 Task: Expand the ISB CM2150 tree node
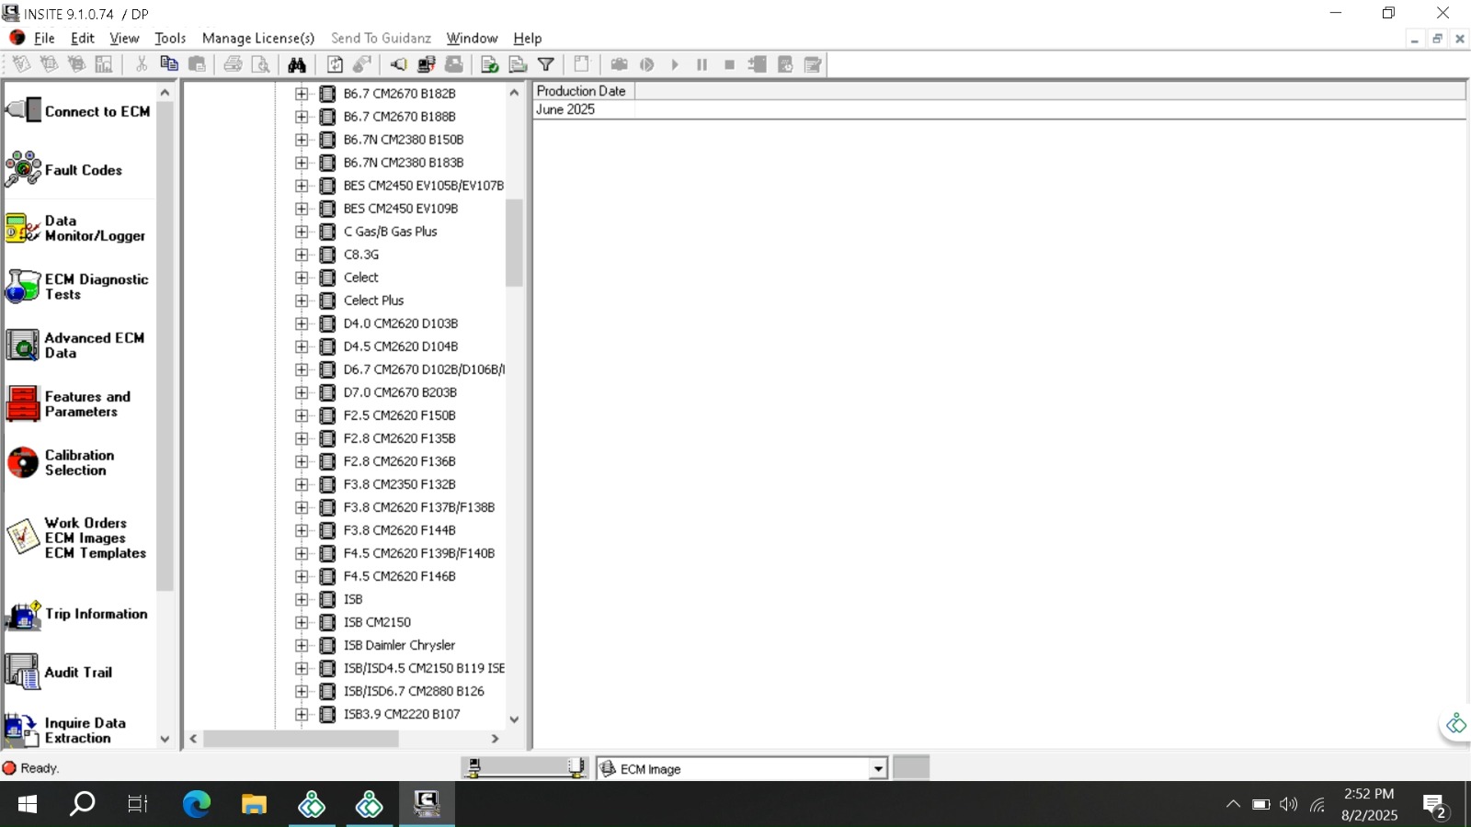(x=302, y=622)
